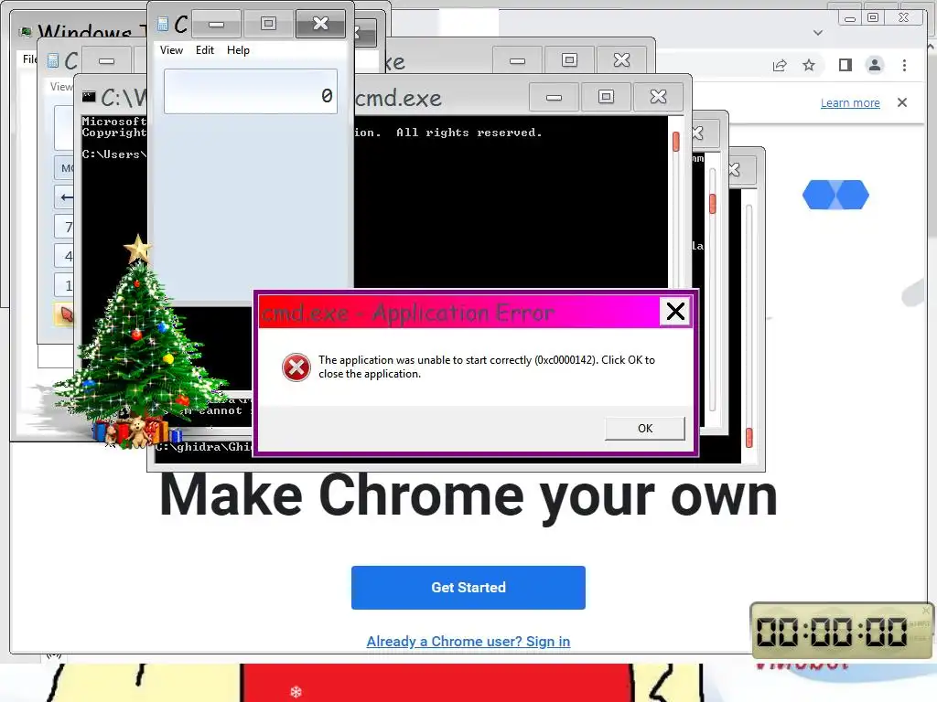Close the window titled ending in 'ke'
937x702 pixels.
coord(621,59)
